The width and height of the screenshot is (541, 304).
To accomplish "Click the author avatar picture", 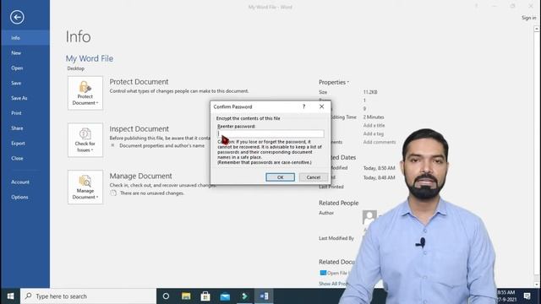I will [369, 218].
